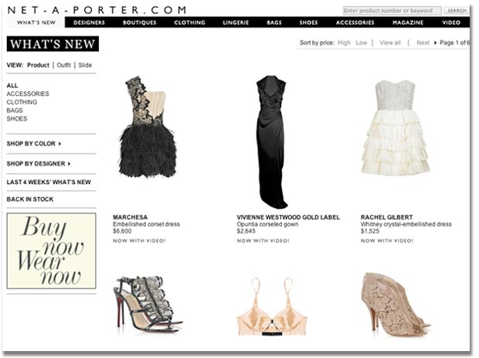
Task: Open the Marchesa corset dress image
Action: (x=148, y=127)
